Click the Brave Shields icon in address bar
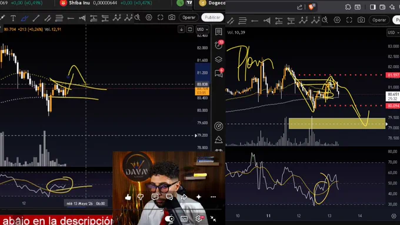400x225 pixels. 312,6
